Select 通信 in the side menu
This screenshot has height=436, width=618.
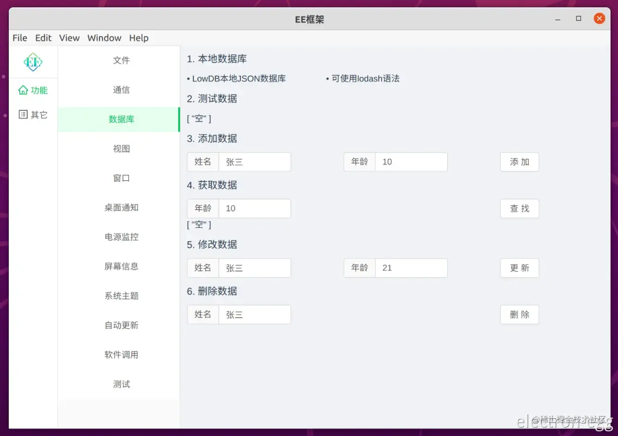[119, 90]
